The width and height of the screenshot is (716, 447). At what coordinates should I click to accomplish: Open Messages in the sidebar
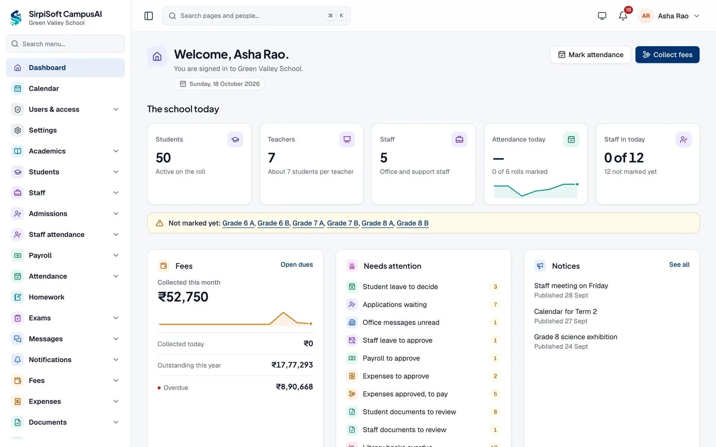pos(65,339)
